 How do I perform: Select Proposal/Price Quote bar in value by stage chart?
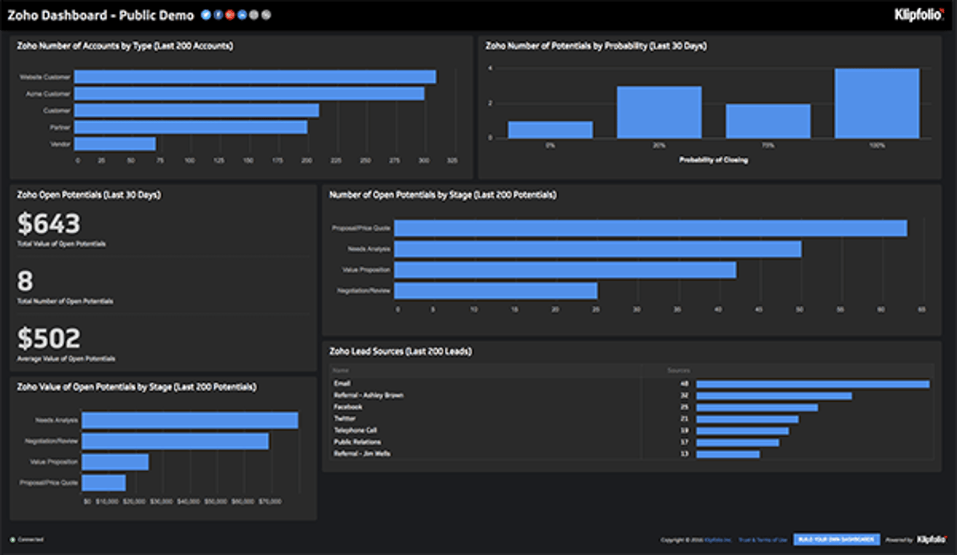(x=104, y=483)
